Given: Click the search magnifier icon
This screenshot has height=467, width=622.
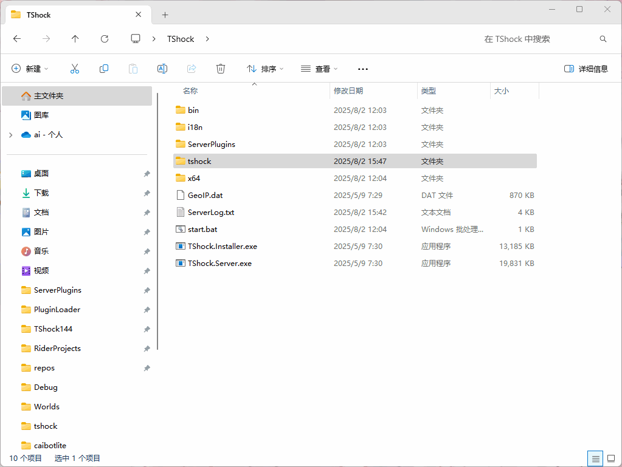Looking at the screenshot, I should coord(603,39).
